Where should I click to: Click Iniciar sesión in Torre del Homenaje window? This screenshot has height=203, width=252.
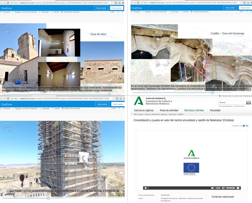click(230, 8)
